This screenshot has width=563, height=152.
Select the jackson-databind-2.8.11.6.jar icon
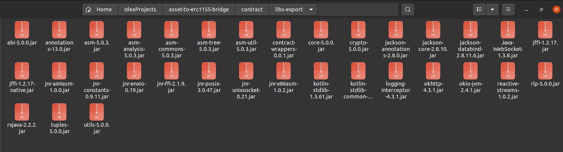pos(470,29)
